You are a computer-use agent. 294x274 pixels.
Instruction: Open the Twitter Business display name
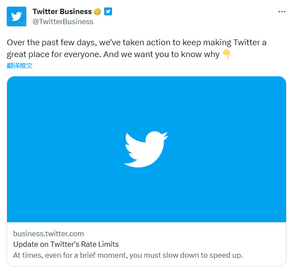click(x=62, y=12)
